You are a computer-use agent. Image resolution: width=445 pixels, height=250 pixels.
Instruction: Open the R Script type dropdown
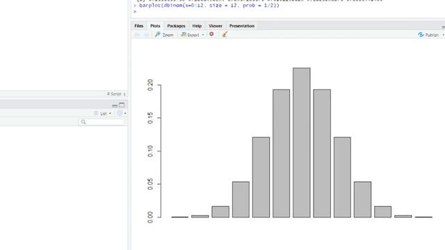tap(116, 94)
